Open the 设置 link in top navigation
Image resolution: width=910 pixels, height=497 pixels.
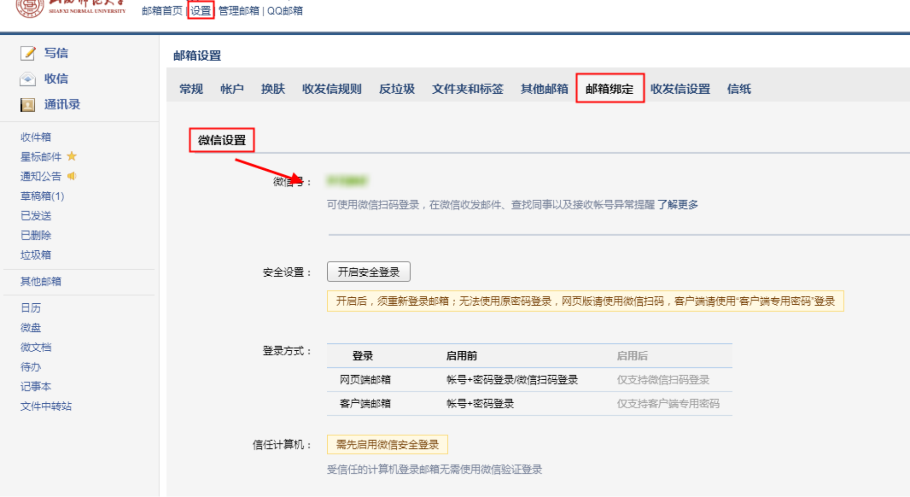tap(201, 10)
